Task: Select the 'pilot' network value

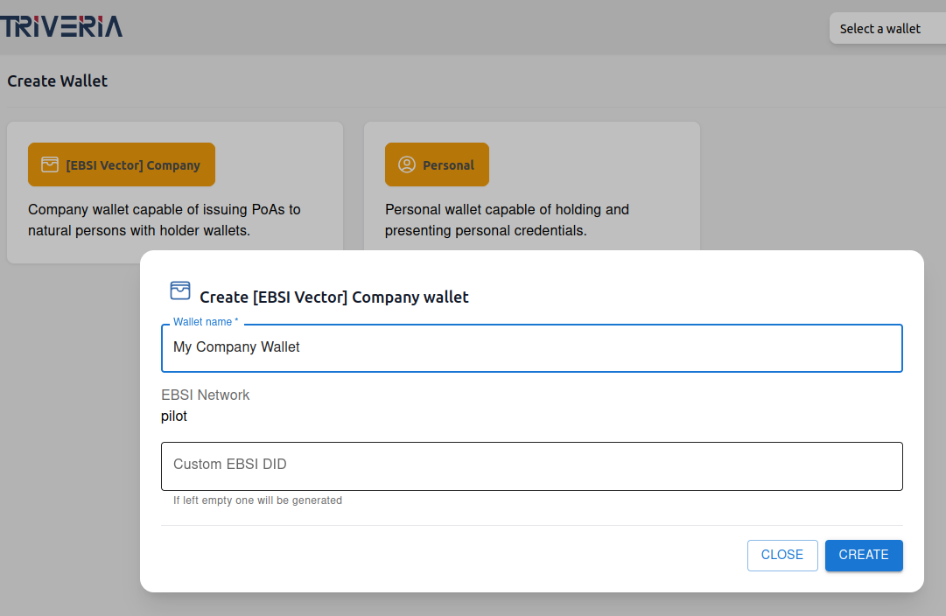Action: (174, 416)
